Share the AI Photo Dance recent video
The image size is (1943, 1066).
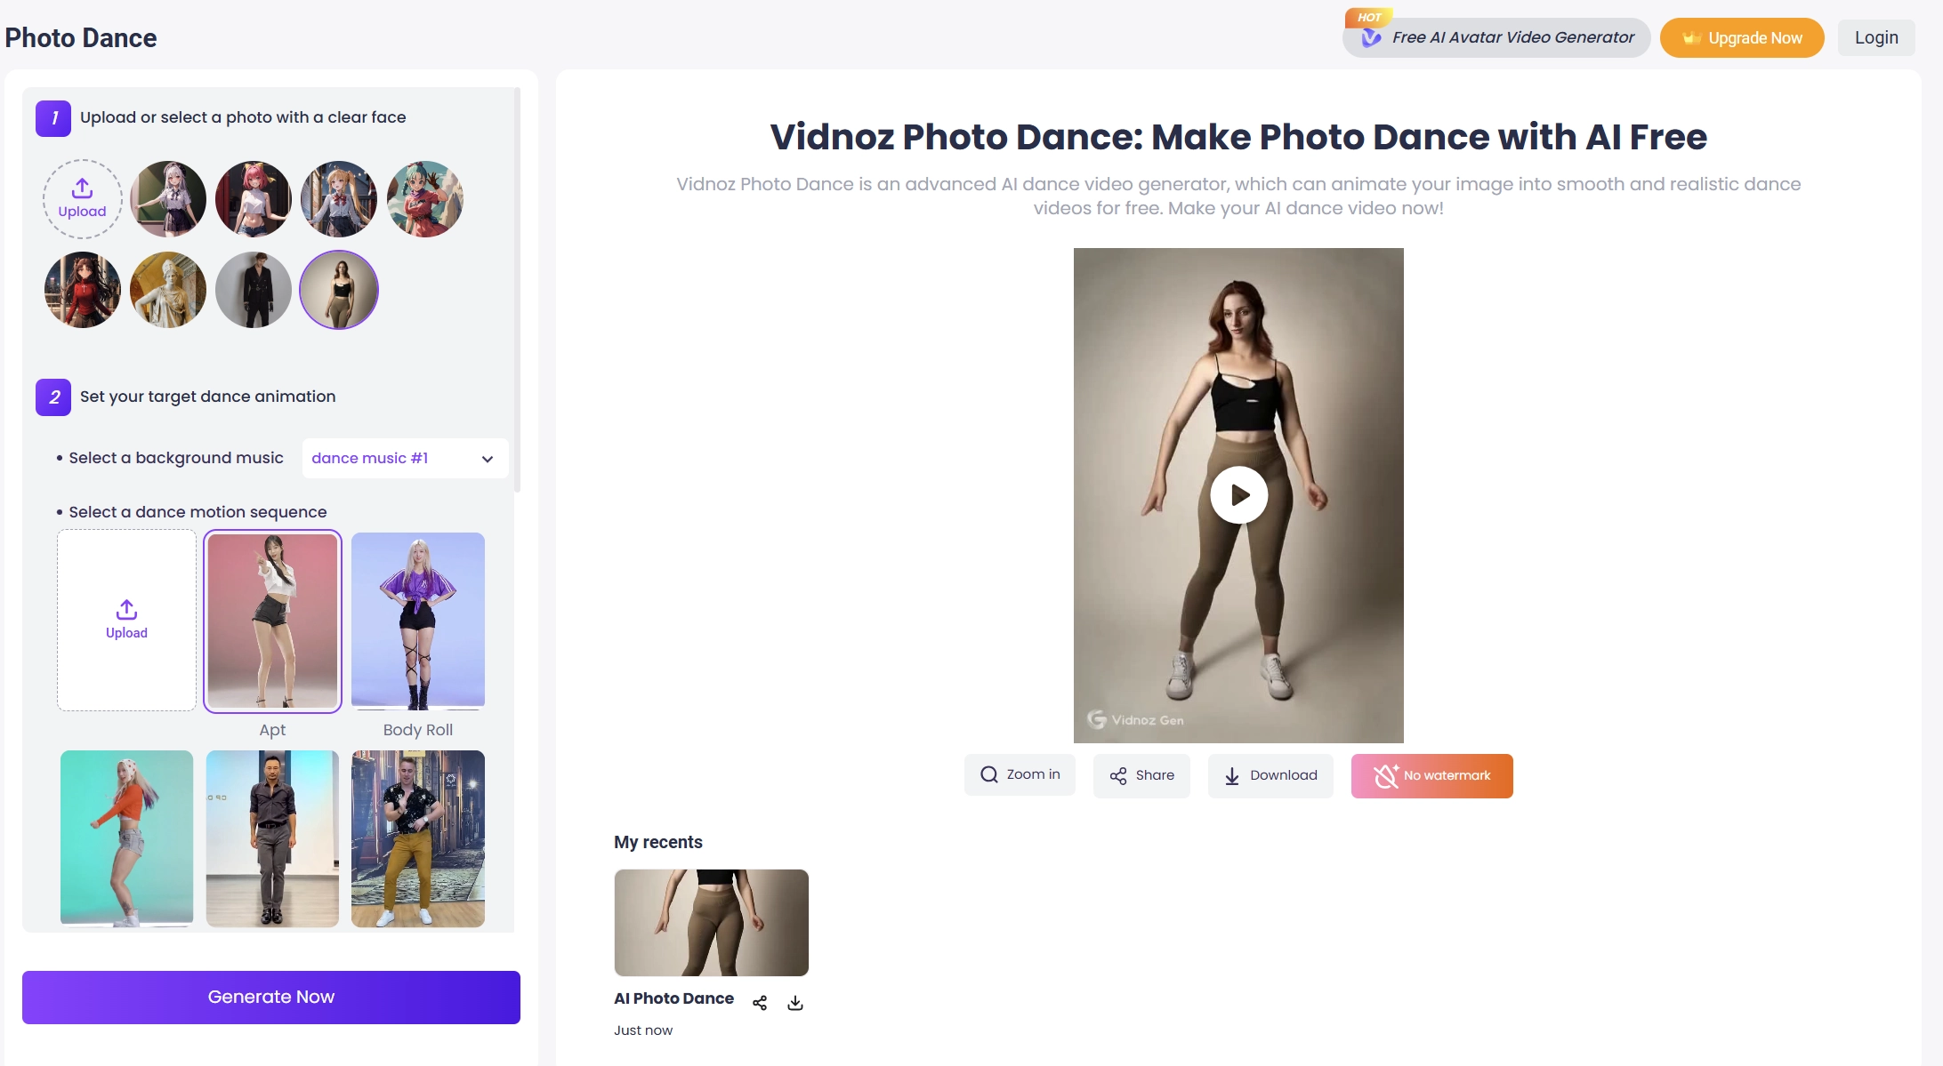(x=759, y=1002)
